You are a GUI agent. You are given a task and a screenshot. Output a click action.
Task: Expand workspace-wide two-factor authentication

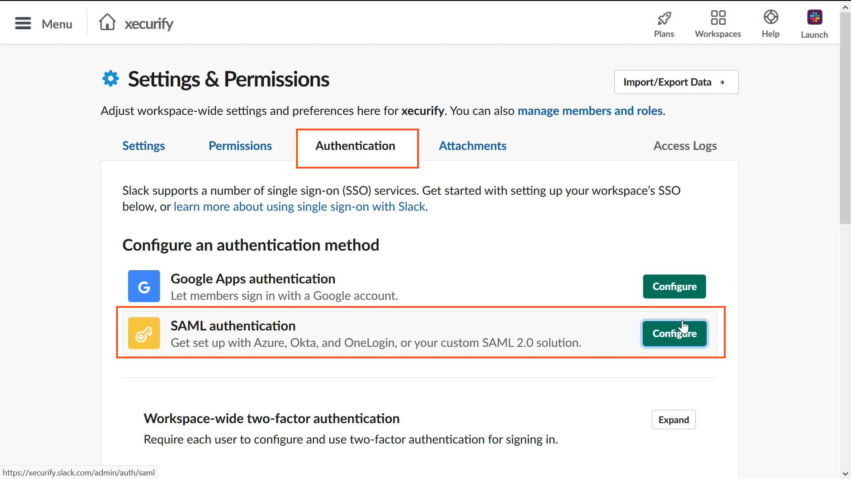coord(674,419)
